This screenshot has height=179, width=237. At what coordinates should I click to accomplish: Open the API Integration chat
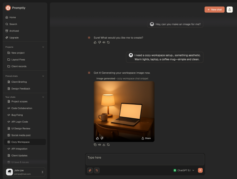[x=19, y=149]
